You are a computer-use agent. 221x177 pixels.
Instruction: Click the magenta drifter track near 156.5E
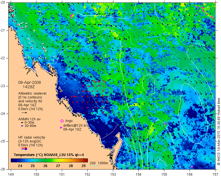point(206,12)
